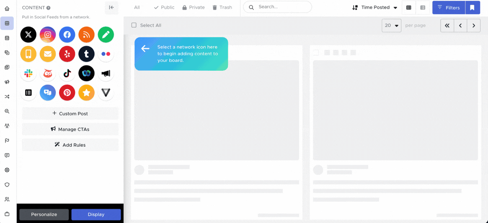Open the megaphone sidebar icon
This screenshot has height=223, width=488.
7,82
